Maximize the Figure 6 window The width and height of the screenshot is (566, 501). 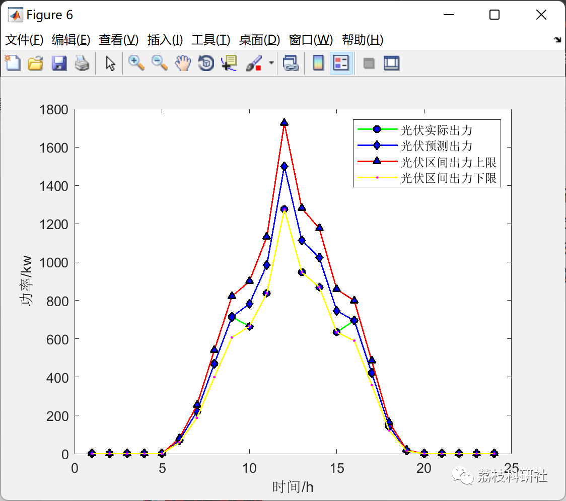tap(494, 15)
